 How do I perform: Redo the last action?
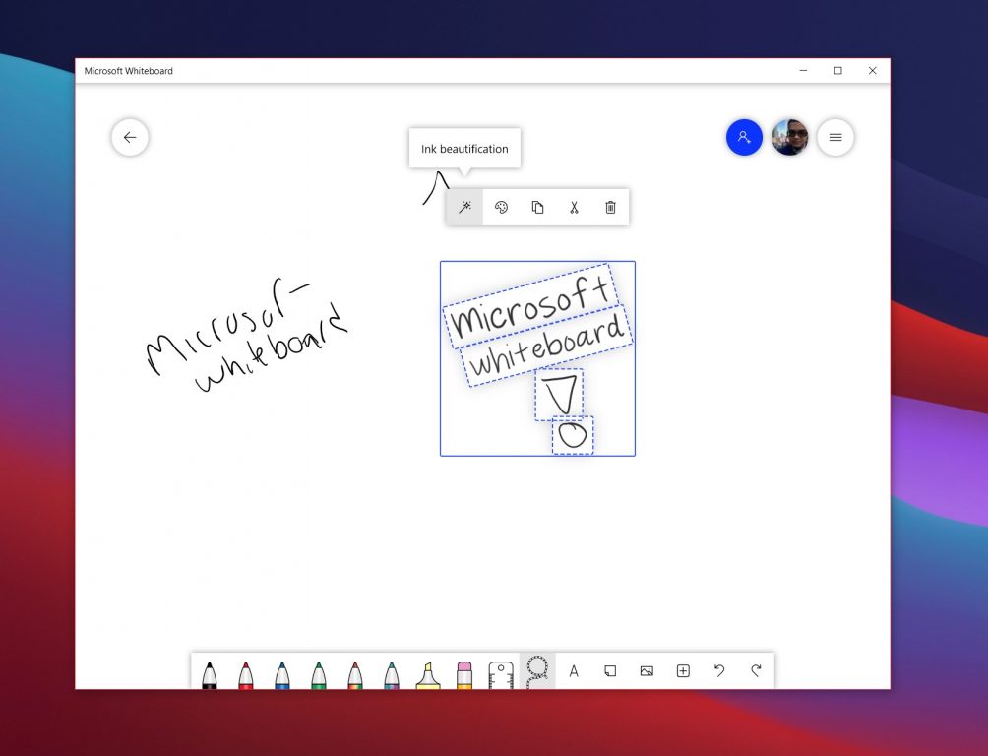click(x=756, y=671)
